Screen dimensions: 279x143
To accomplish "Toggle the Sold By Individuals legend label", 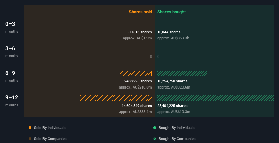I will tap(50, 128).
